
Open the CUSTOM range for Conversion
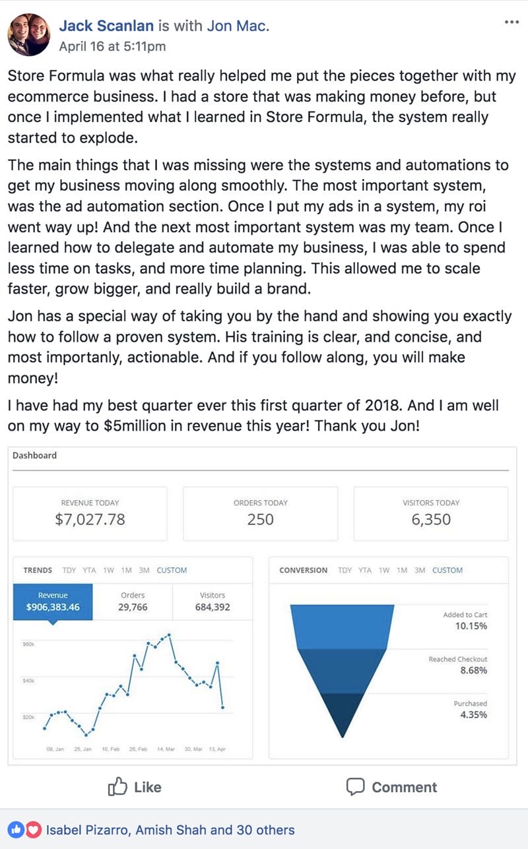point(447,571)
